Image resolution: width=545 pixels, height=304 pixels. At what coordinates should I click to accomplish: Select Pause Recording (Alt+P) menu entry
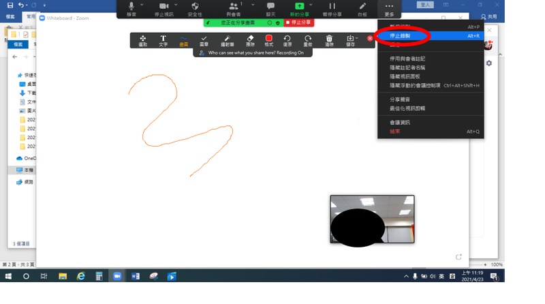(x=431, y=27)
